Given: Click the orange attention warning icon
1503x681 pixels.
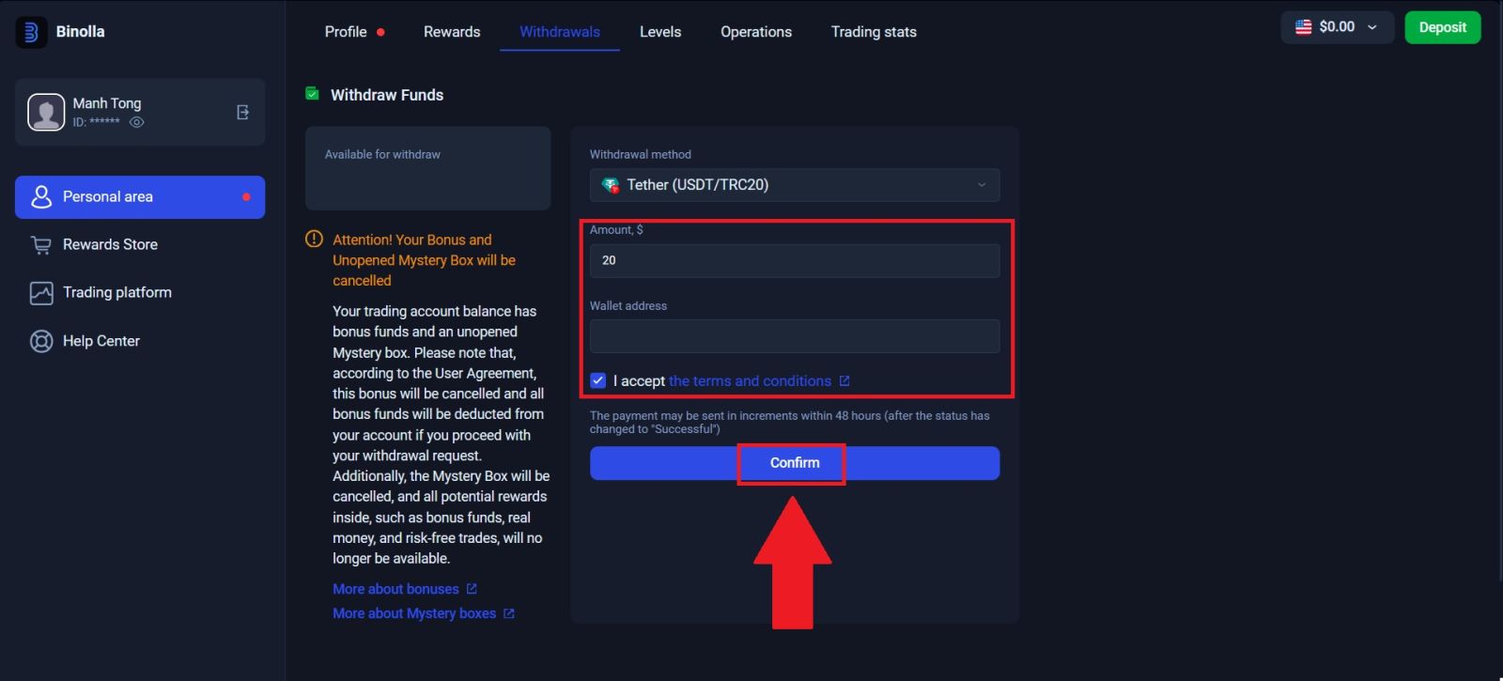Looking at the screenshot, I should 314,240.
